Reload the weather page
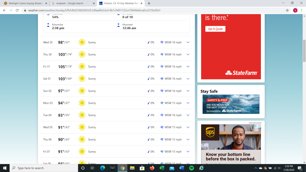 click(17, 10)
